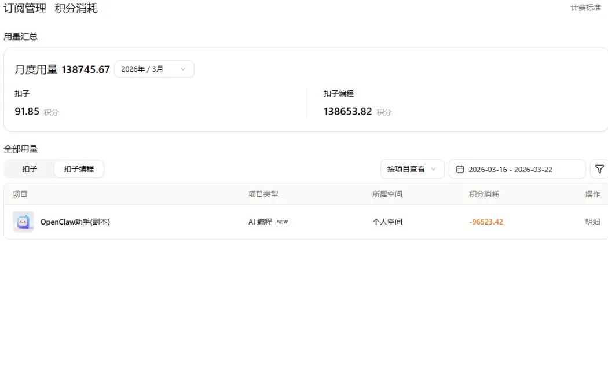
Task: Click the NEW badge beside AI 编程
Action: 283,222
